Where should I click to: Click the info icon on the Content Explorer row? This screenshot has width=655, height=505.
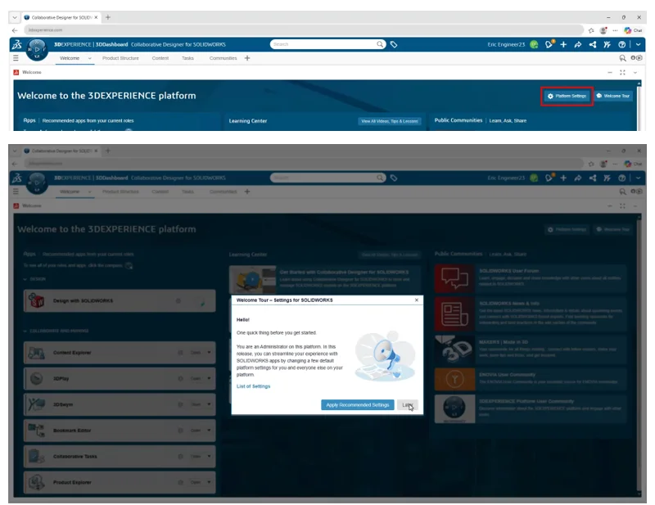pyautogui.click(x=180, y=353)
